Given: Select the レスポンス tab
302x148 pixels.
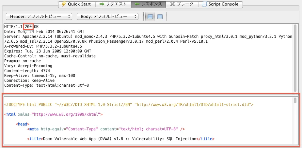Looking at the screenshot, I should coord(148,4).
